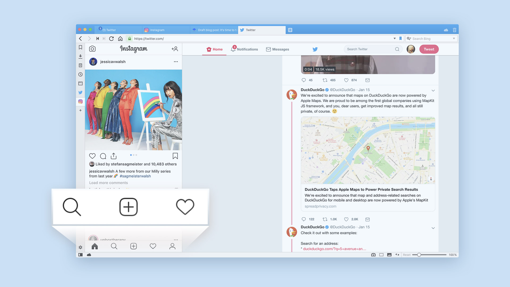Click the Twitter Messages envelope icon

click(x=268, y=49)
